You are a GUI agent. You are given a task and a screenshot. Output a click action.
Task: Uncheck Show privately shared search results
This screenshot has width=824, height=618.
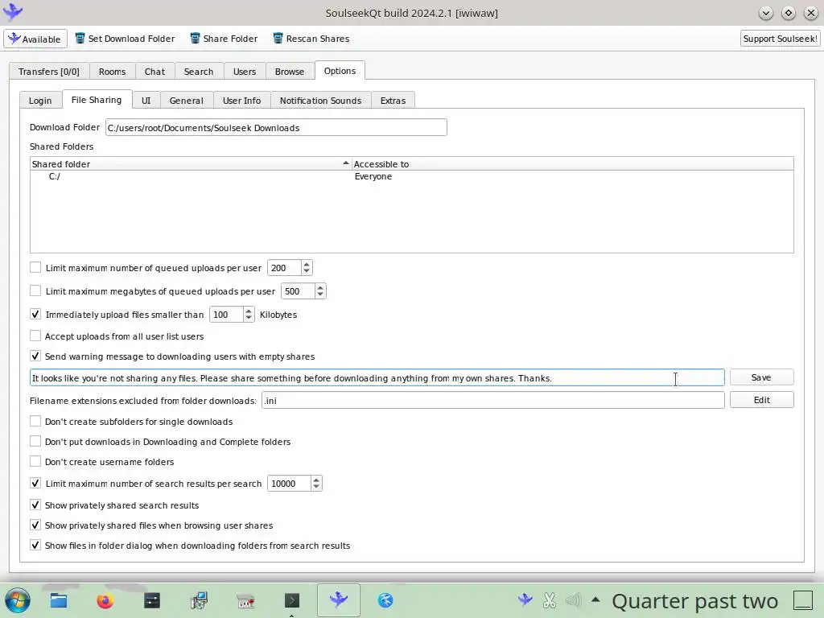pyautogui.click(x=35, y=505)
